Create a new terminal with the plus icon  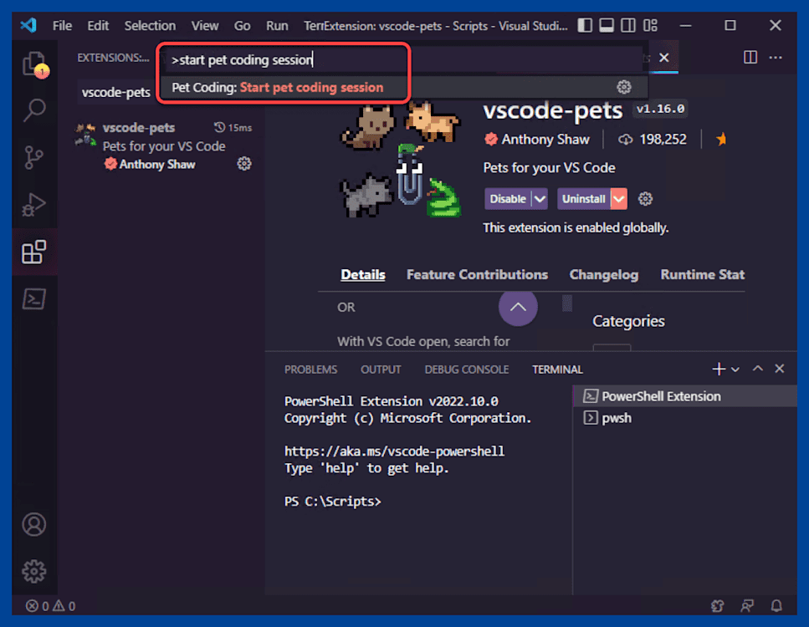(717, 368)
